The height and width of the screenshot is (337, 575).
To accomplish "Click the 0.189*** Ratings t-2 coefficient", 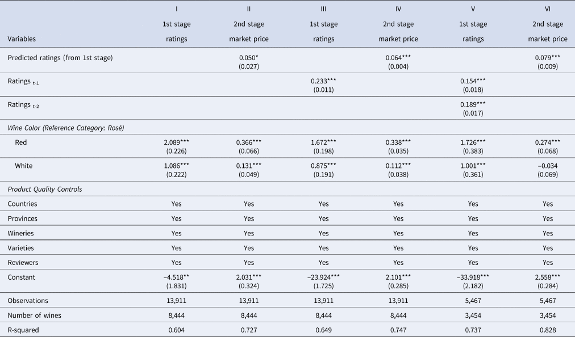I will pos(473,105).
